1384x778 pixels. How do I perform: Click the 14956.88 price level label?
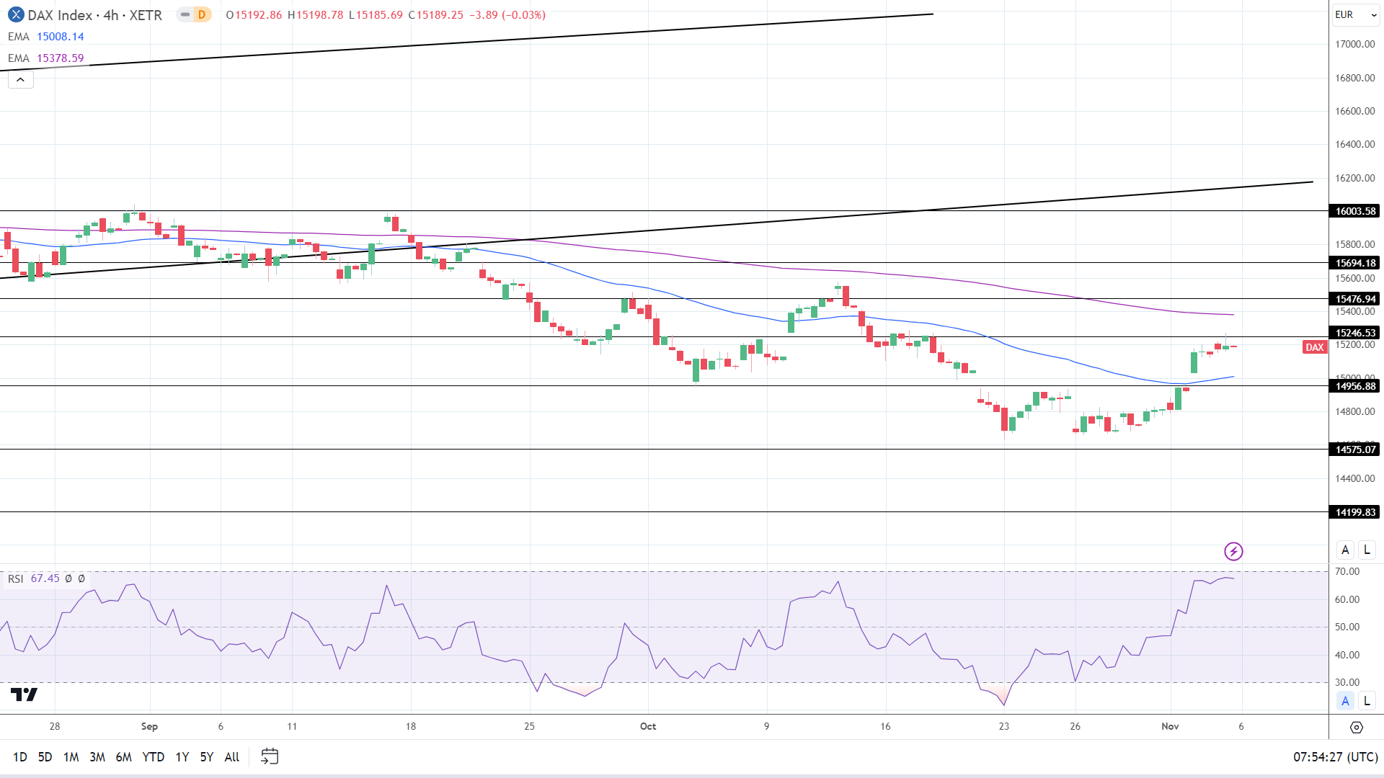pyautogui.click(x=1354, y=386)
